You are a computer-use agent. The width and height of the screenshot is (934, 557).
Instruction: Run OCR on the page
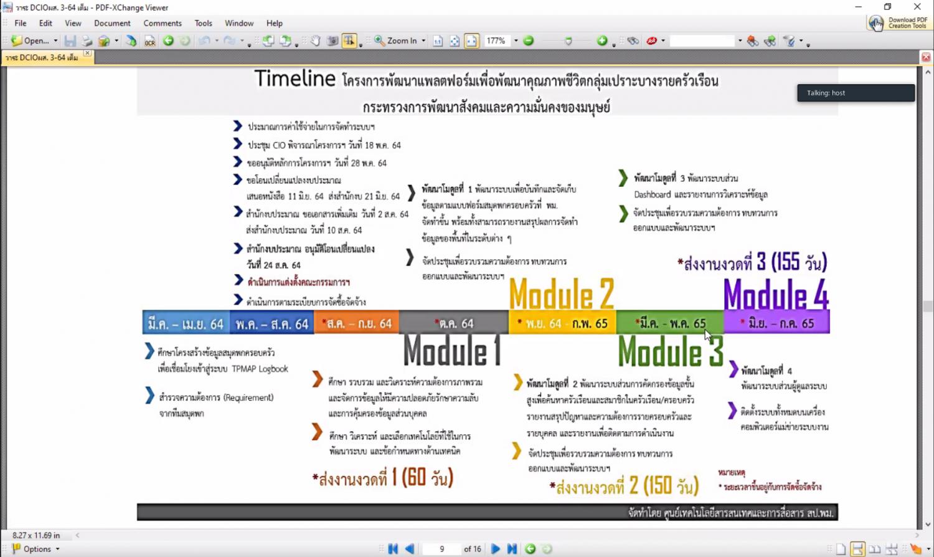pos(149,41)
